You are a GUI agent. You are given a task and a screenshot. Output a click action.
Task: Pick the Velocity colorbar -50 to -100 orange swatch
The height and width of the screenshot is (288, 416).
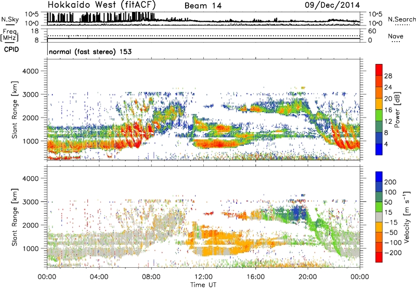[379, 237]
